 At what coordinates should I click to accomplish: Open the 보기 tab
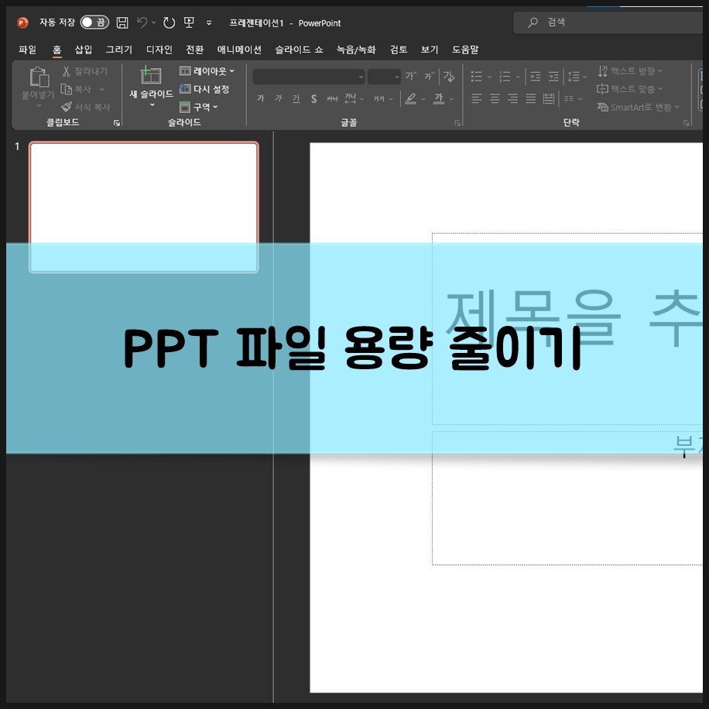click(430, 50)
